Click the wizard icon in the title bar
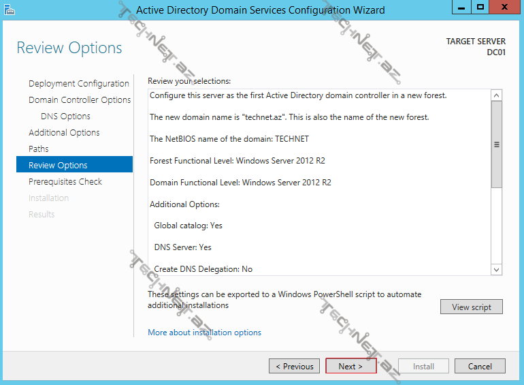Image resolution: width=524 pixels, height=385 pixels. click(x=10, y=10)
